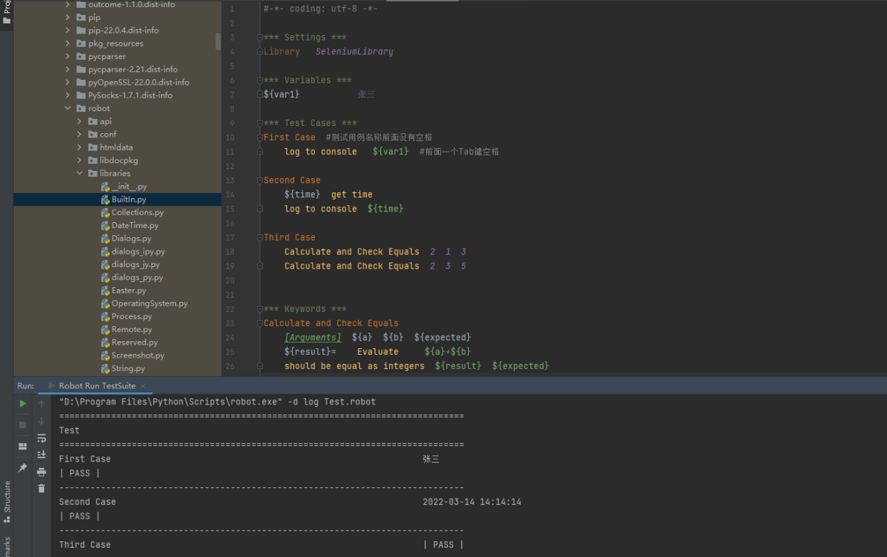
Task: Click the Print console output icon
Action: tap(41, 472)
